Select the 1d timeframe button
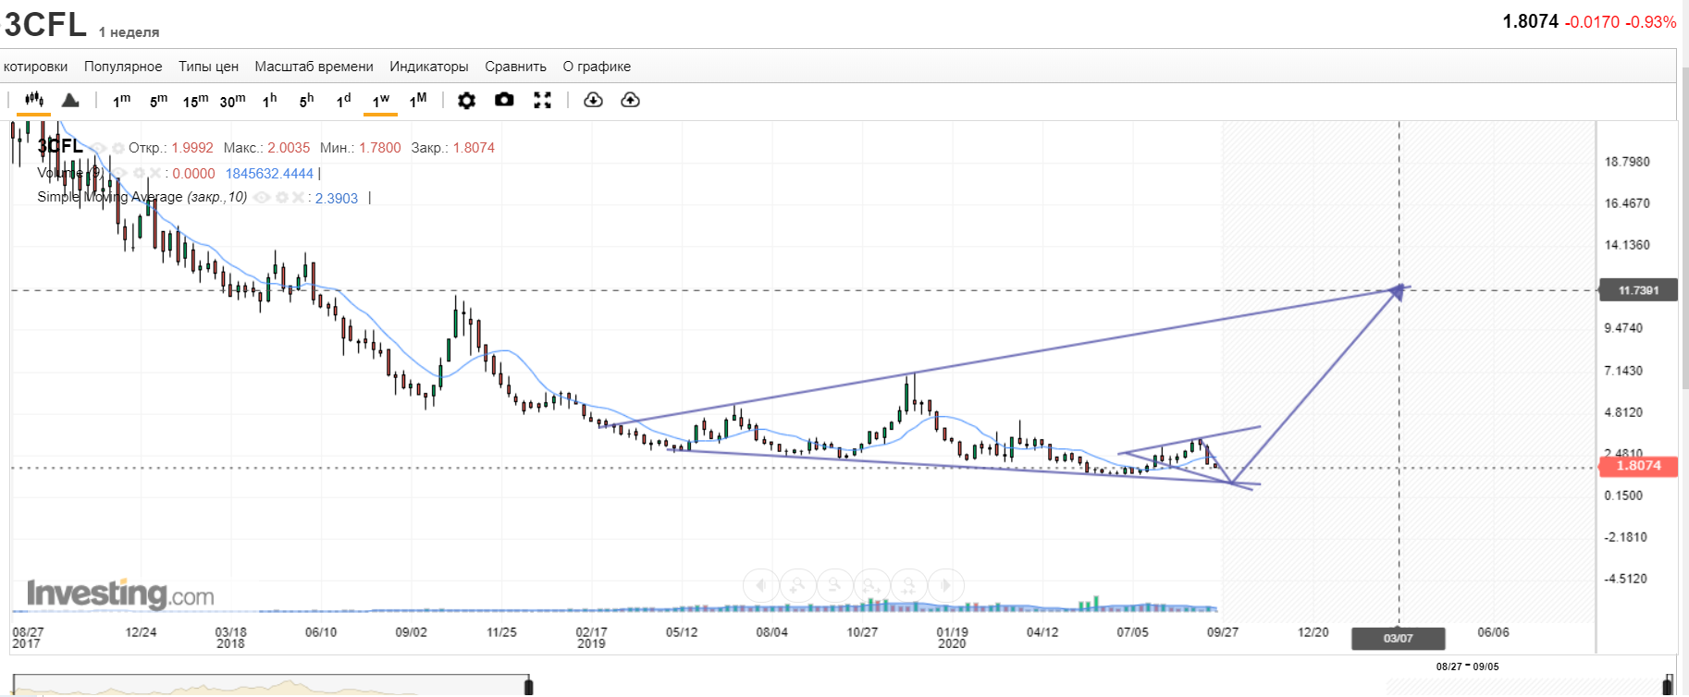The width and height of the screenshot is (1689, 697). [x=343, y=100]
